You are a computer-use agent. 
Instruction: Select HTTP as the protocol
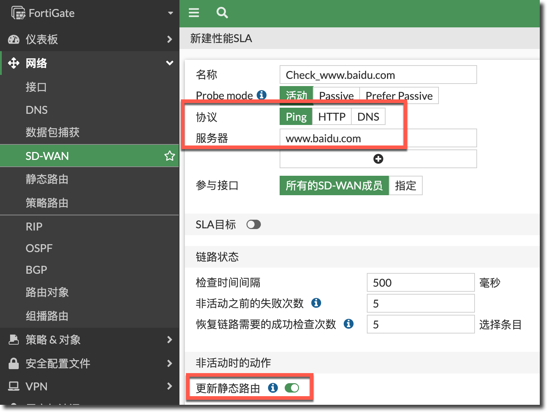pos(332,117)
